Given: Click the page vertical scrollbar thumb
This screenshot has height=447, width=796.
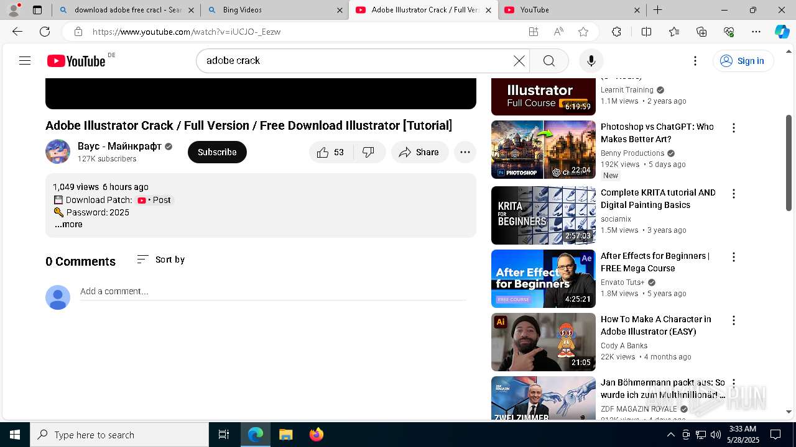Looking at the screenshot, I should [789, 163].
